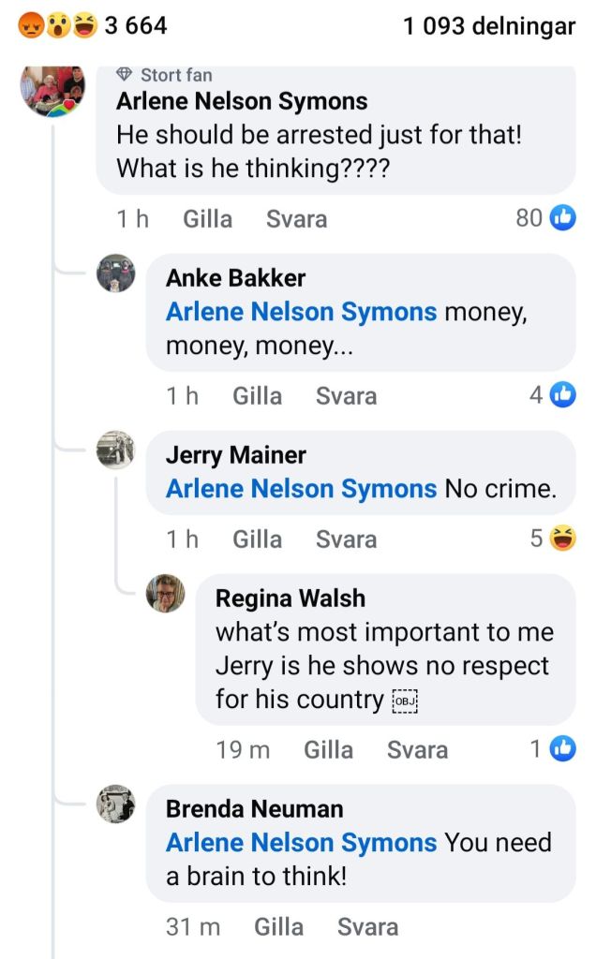Open Jerry Mainer's avatar

(116, 450)
